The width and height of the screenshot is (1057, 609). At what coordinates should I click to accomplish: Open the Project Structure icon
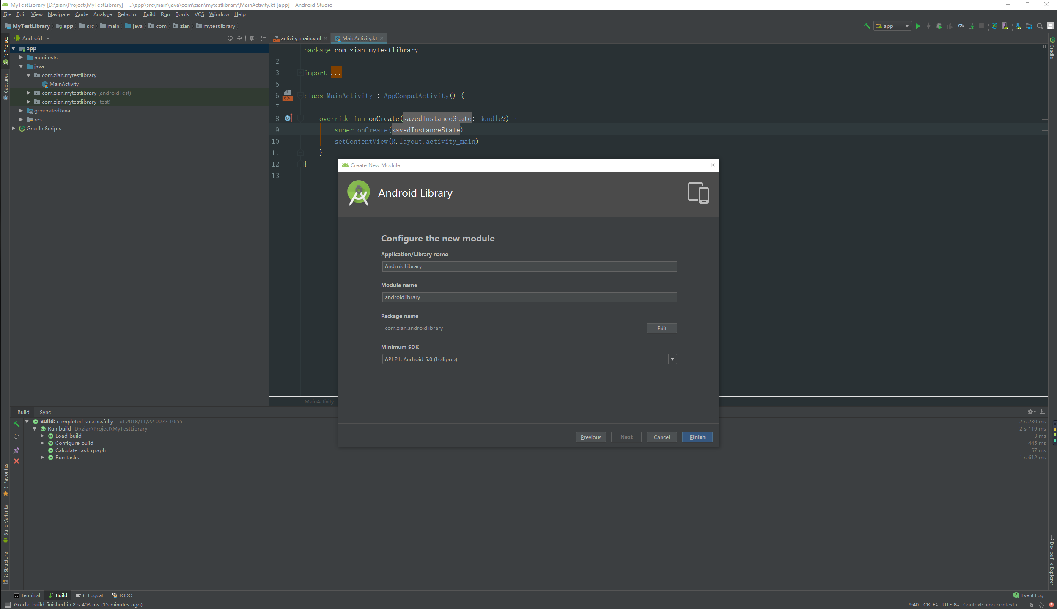pos(1029,26)
